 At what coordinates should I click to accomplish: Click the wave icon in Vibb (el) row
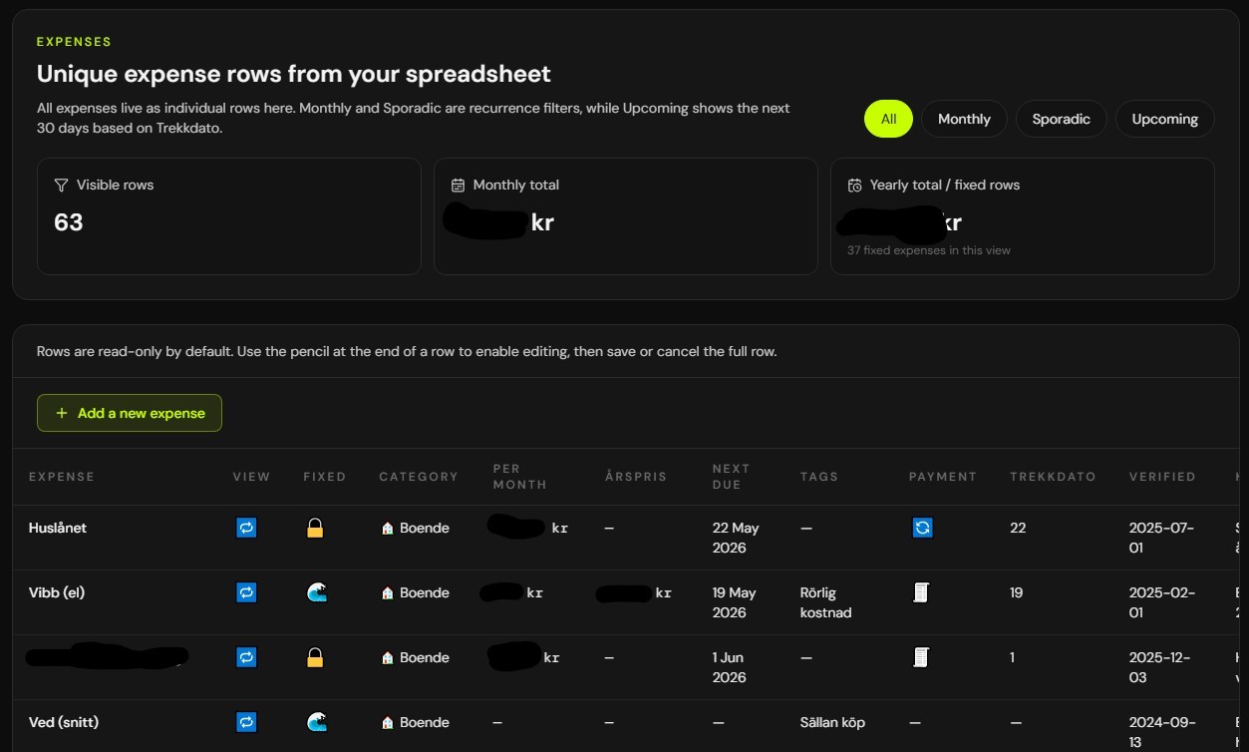click(316, 592)
